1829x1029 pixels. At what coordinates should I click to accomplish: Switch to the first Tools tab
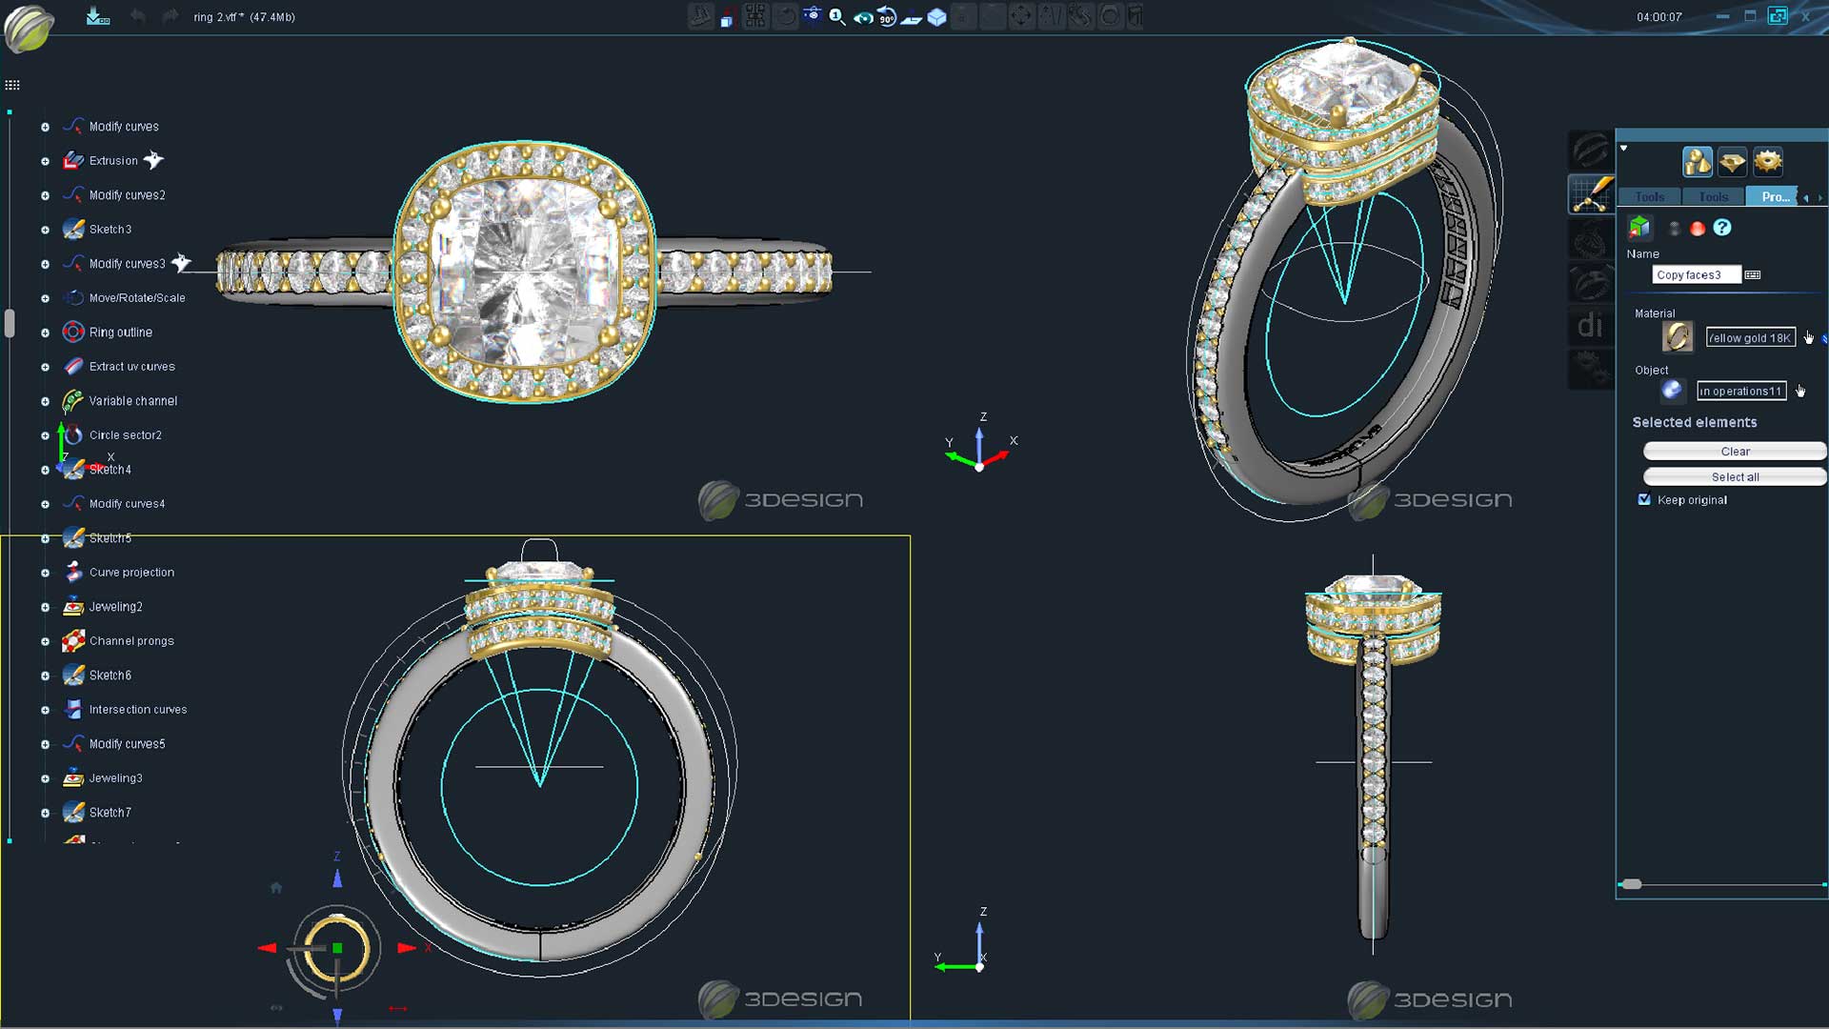coord(1650,197)
